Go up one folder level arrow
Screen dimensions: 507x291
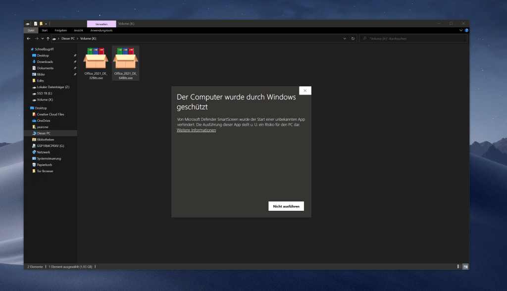48,39
